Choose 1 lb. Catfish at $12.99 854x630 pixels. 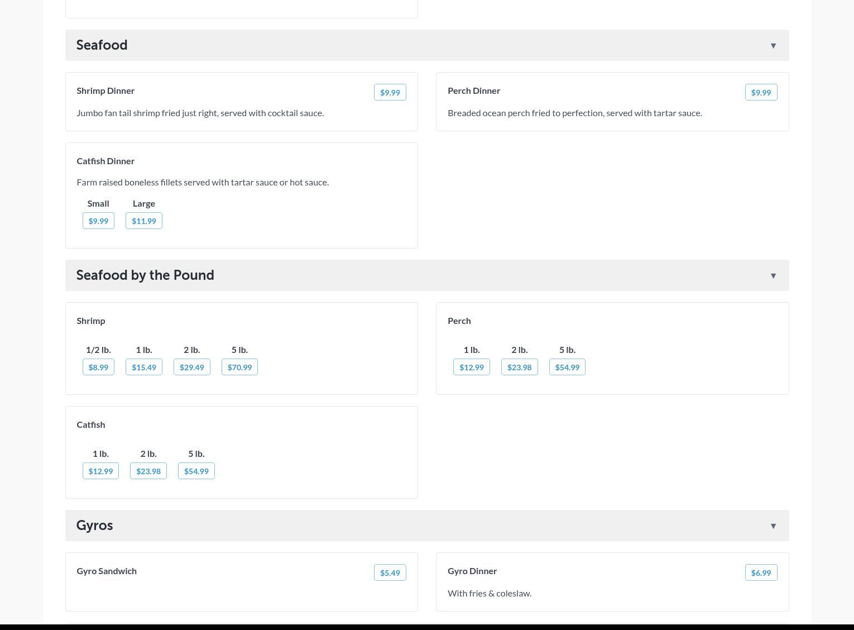coord(100,471)
